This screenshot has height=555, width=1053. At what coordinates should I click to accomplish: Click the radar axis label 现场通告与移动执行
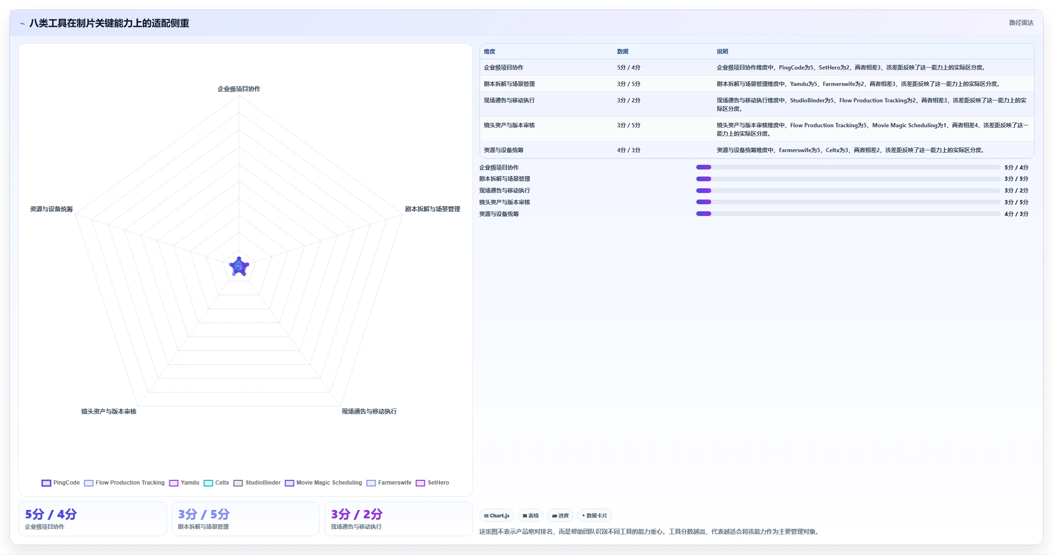[369, 411]
